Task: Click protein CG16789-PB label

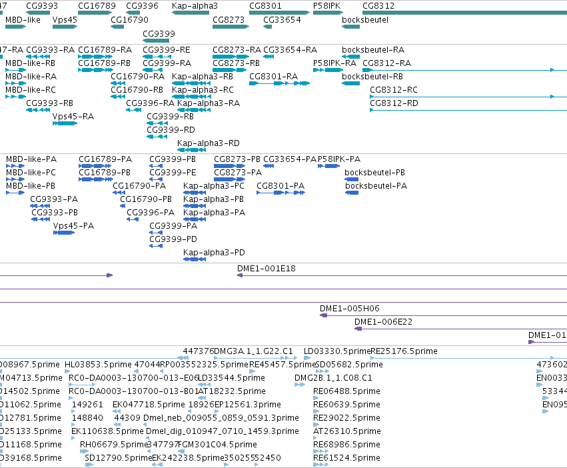Action: [105, 172]
